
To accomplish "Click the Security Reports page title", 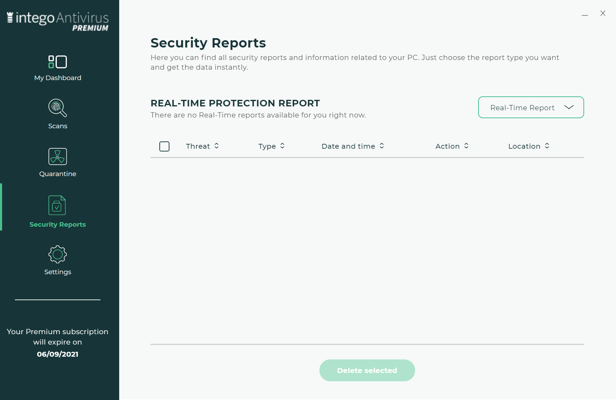I will (x=208, y=43).
